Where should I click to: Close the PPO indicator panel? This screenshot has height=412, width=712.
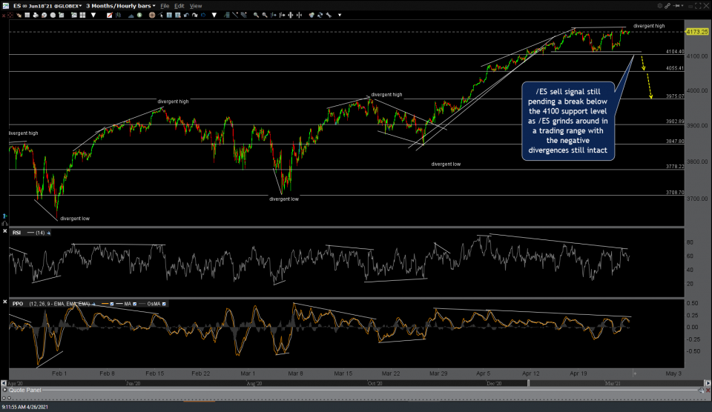click(4, 302)
